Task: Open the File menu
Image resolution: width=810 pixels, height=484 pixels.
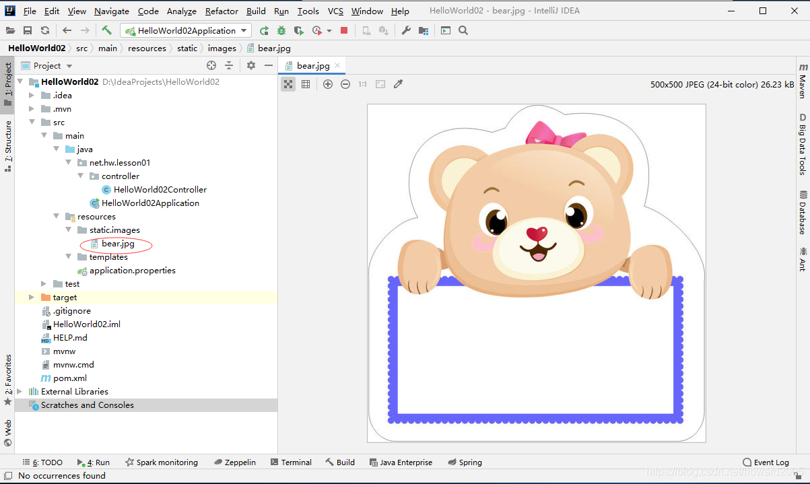Action: pyautogui.click(x=30, y=11)
